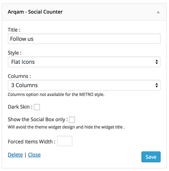Save the widget settings with Save button
169x171 pixels.
coord(151,157)
